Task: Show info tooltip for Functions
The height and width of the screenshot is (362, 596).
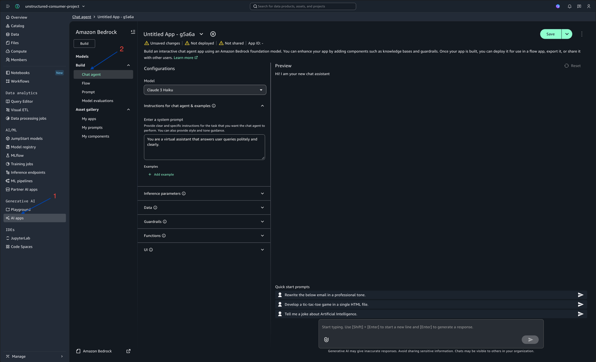Action: pyautogui.click(x=164, y=236)
